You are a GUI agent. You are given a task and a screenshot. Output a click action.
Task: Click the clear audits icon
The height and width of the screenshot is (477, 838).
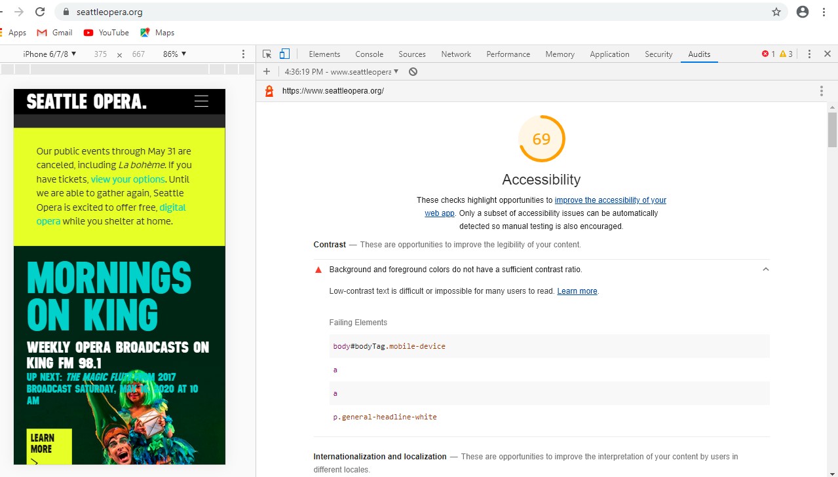pos(413,72)
